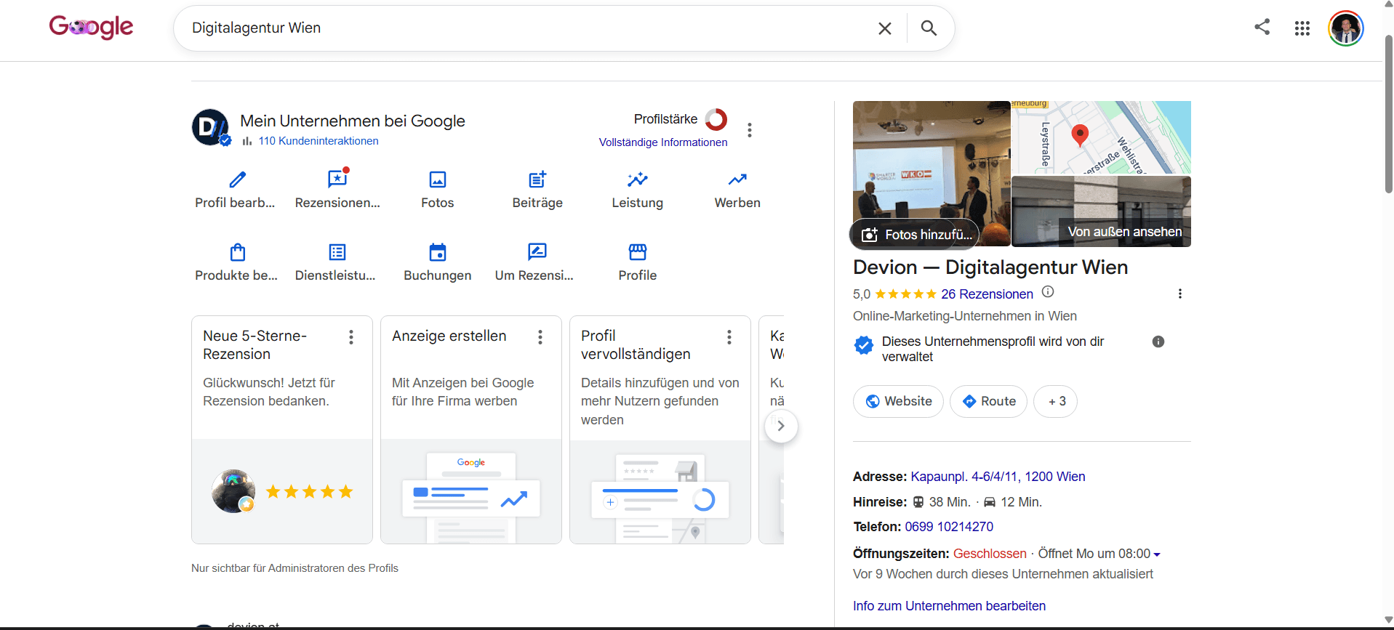The image size is (1394, 630).
Task: Click the Profilstärke progress ring
Action: click(x=716, y=119)
